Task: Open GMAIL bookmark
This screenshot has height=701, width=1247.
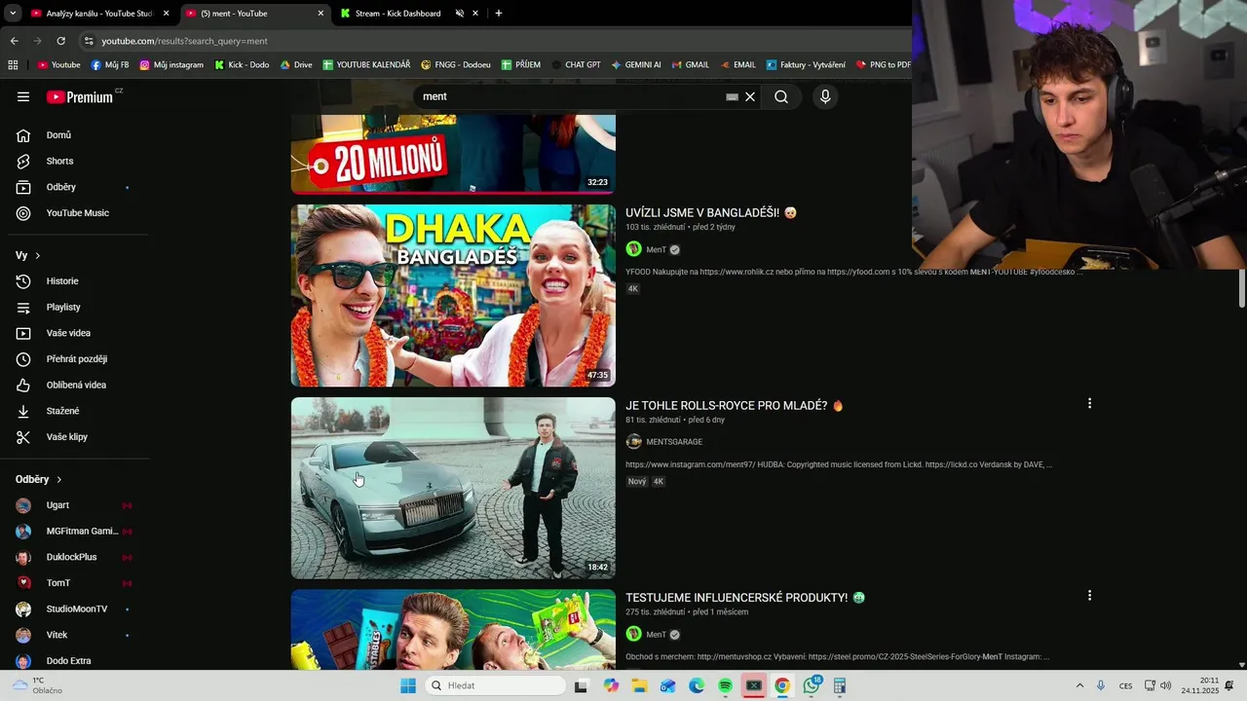Action: pos(690,65)
